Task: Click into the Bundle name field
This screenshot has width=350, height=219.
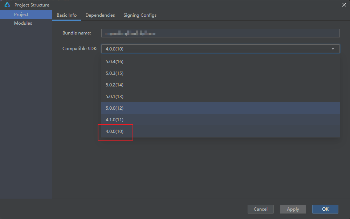Action: (x=220, y=33)
